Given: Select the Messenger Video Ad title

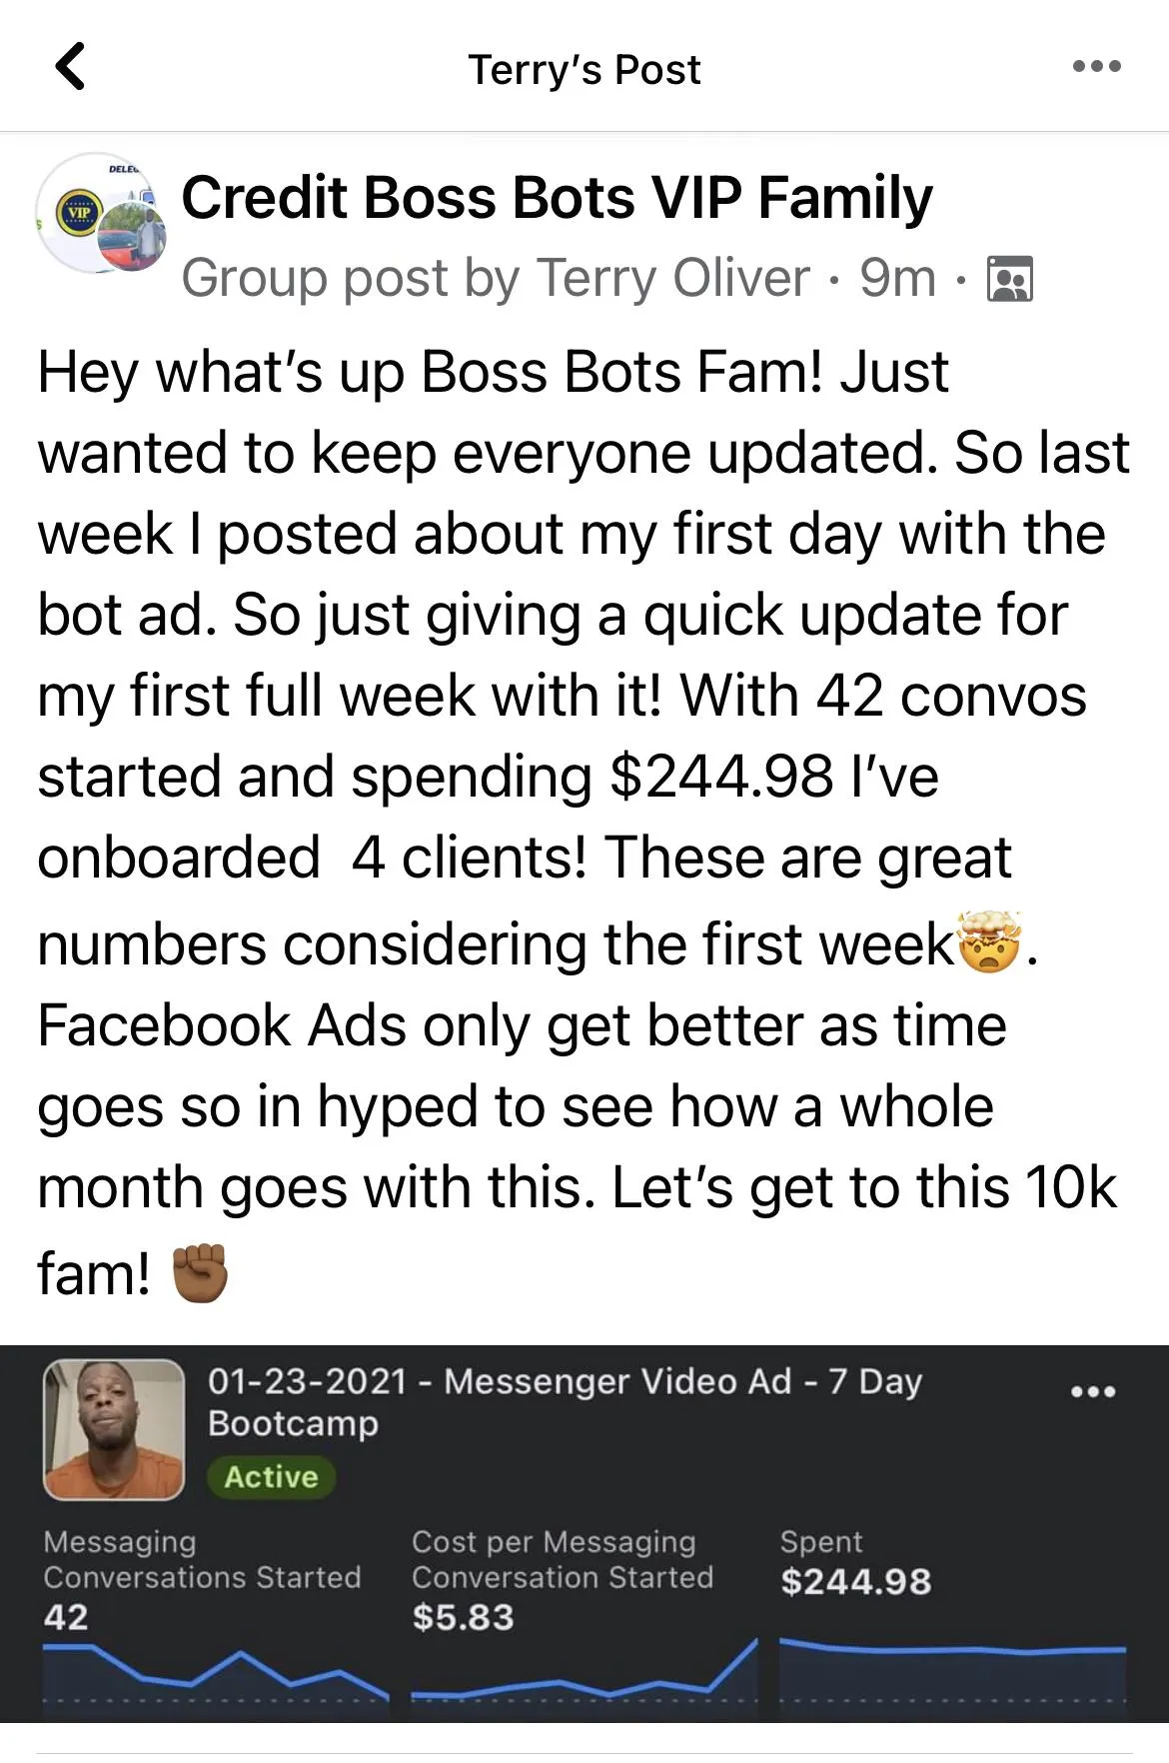Looking at the screenshot, I should 564,1401.
